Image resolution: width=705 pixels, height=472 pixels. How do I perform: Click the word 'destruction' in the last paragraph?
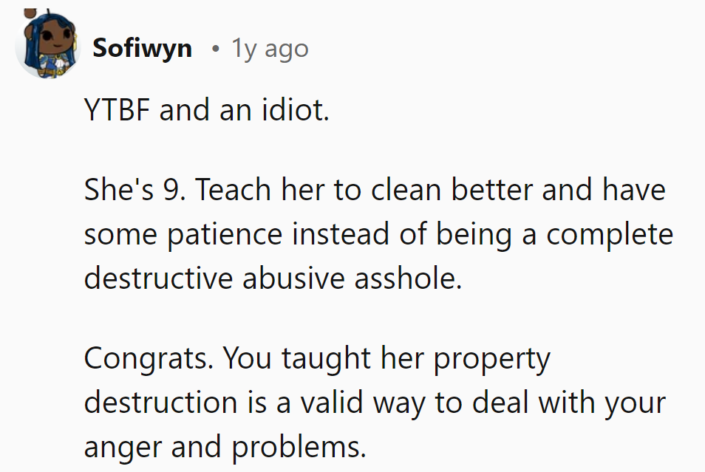tap(160, 403)
